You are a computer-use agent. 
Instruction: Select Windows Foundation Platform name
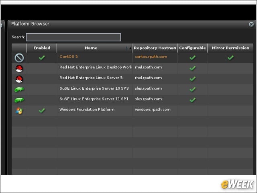point(87,109)
